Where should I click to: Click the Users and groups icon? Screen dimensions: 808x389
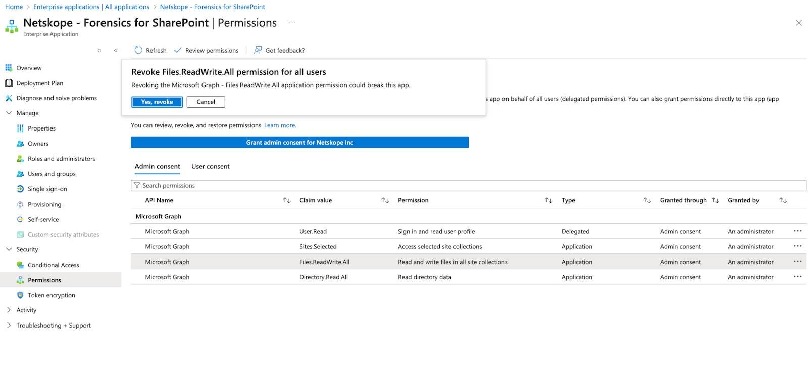point(20,174)
